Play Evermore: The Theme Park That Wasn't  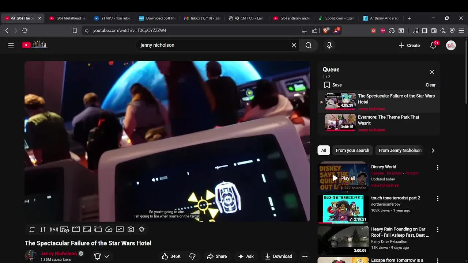pyautogui.click(x=379, y=123)
